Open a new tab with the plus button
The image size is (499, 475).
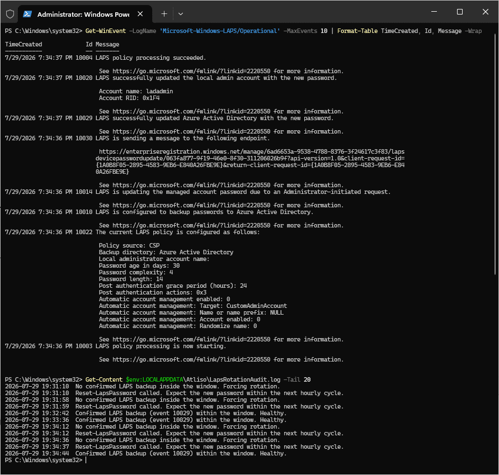(164, 14)
